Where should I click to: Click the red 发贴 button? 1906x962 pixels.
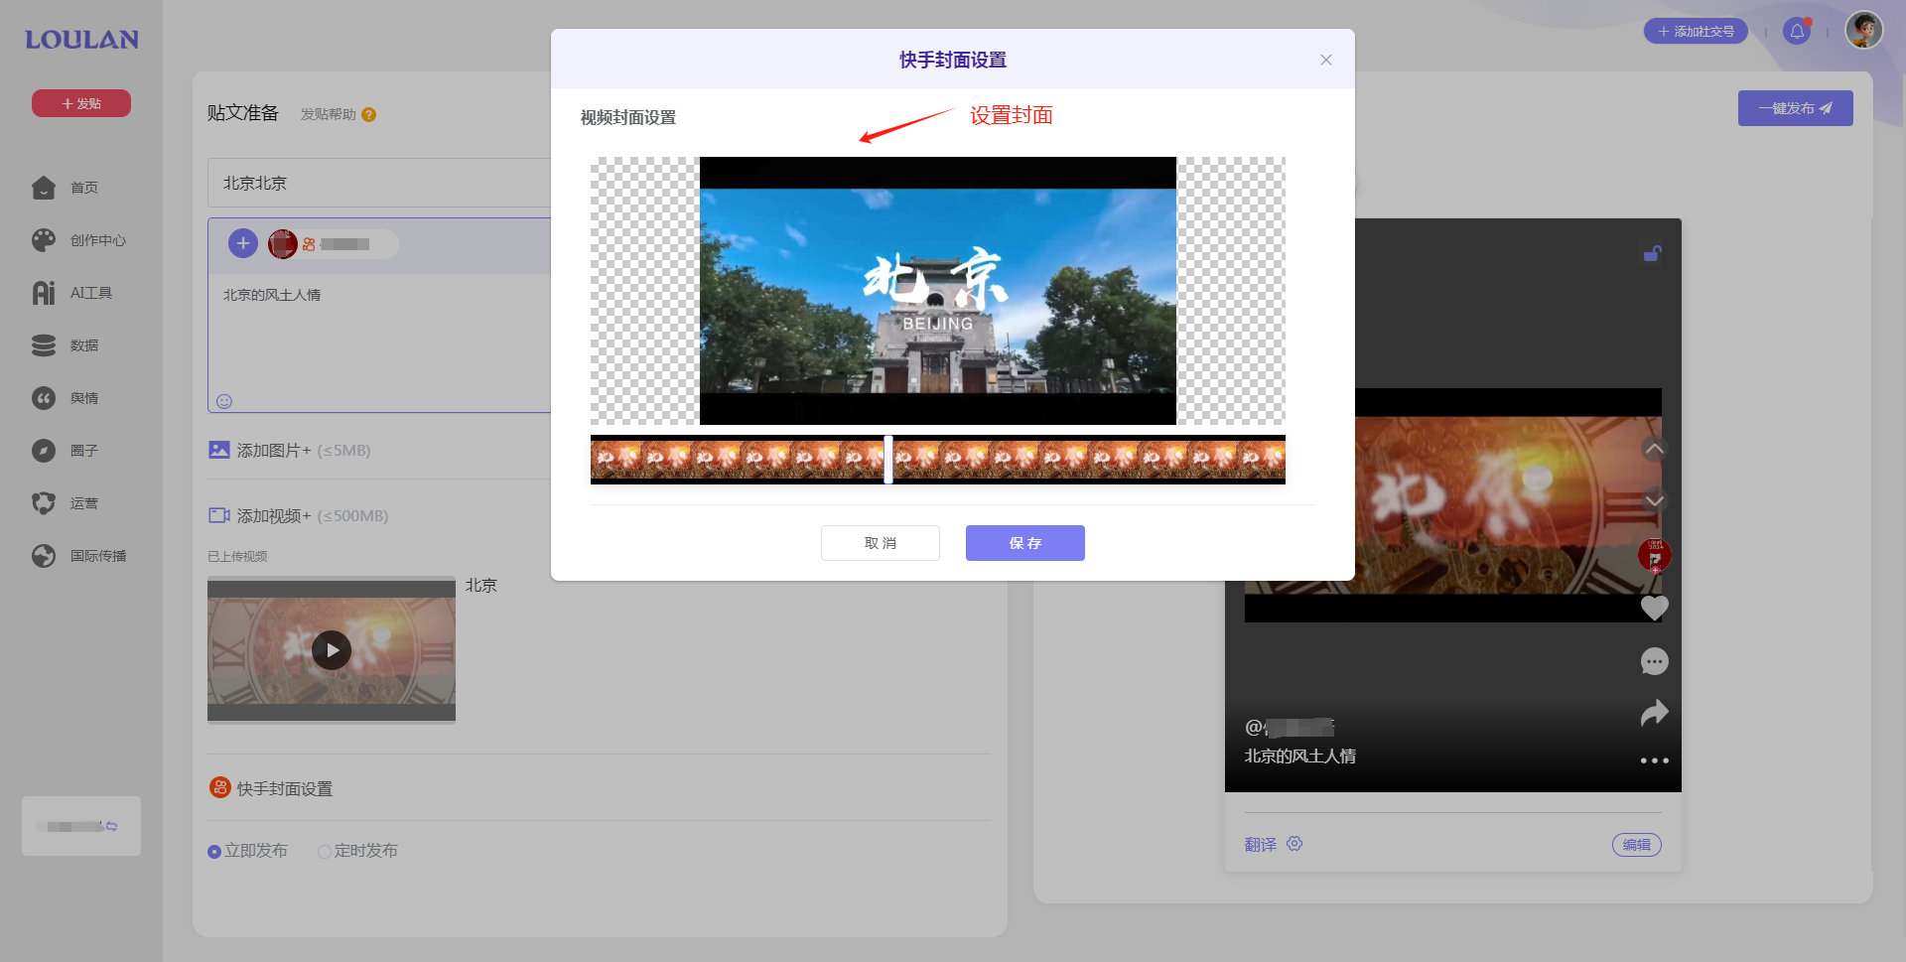click(x=81, y=103)
